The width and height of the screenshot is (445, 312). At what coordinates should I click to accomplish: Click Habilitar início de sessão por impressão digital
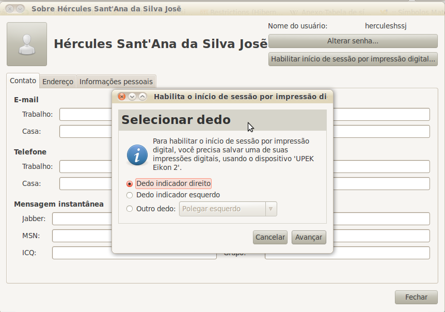tap(353, 59)
